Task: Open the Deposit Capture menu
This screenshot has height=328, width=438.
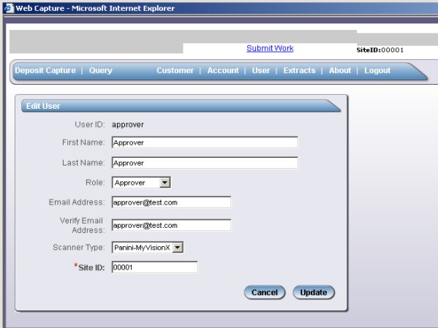Action: (x=45, y=70)
